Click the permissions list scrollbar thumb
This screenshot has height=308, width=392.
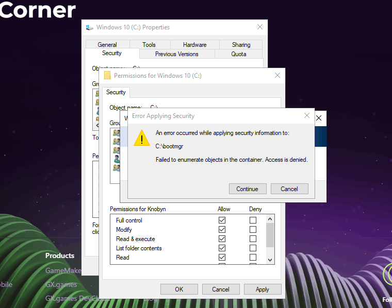270,235
